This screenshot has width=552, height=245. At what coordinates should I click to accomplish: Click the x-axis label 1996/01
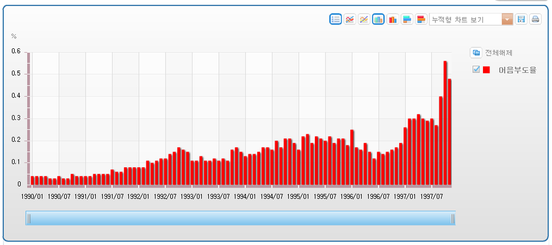click(x=351, y=196)
